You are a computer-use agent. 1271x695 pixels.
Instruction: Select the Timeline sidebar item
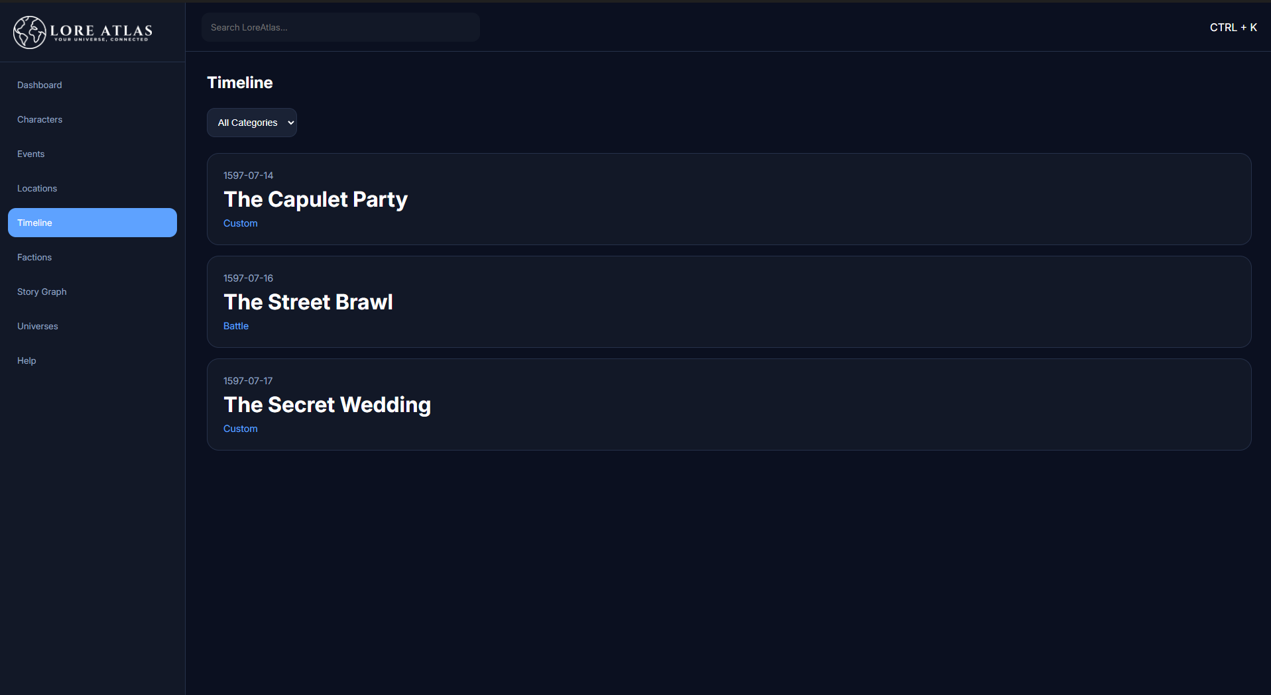[92, 223]
